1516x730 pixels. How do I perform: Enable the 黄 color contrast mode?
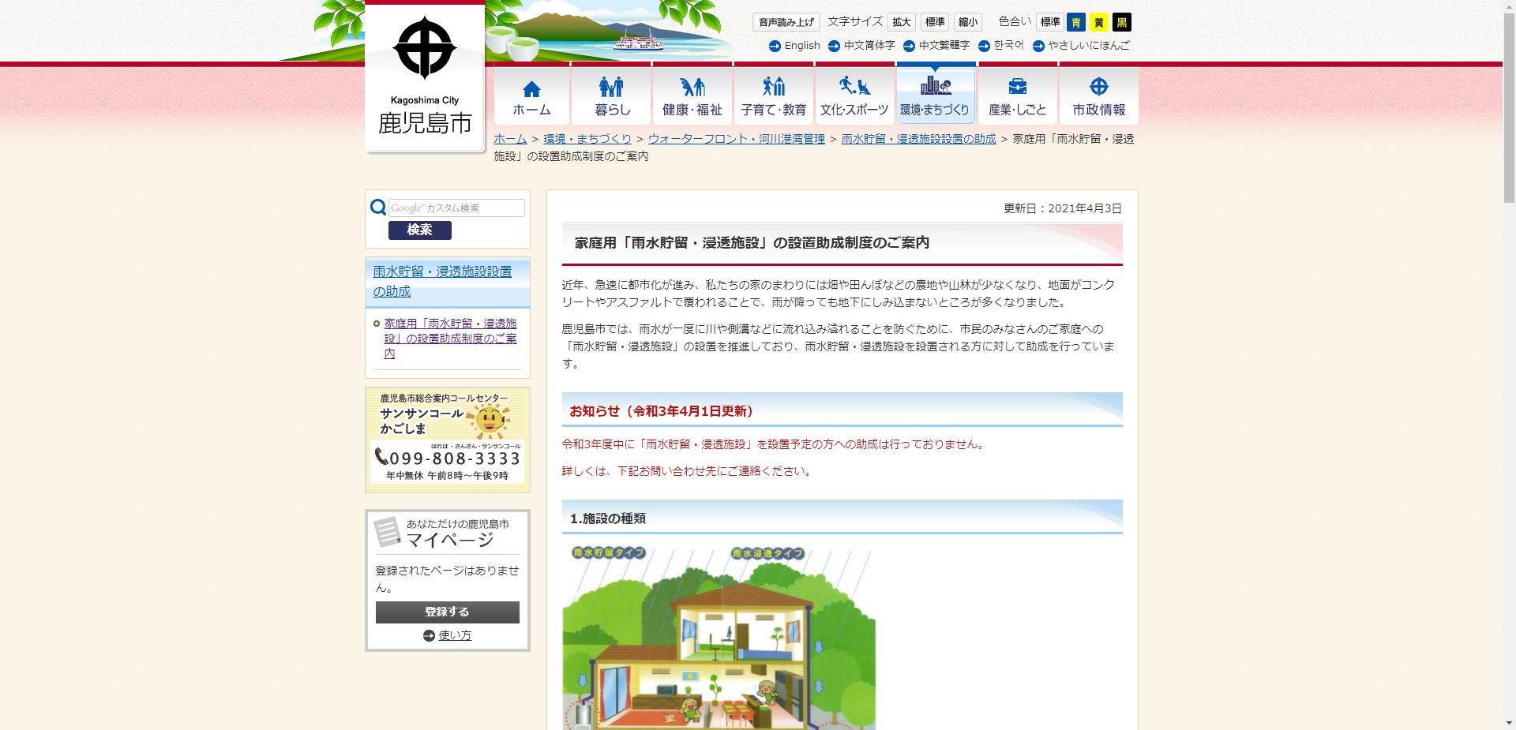pyautogui.click(x=1098, y=22)
